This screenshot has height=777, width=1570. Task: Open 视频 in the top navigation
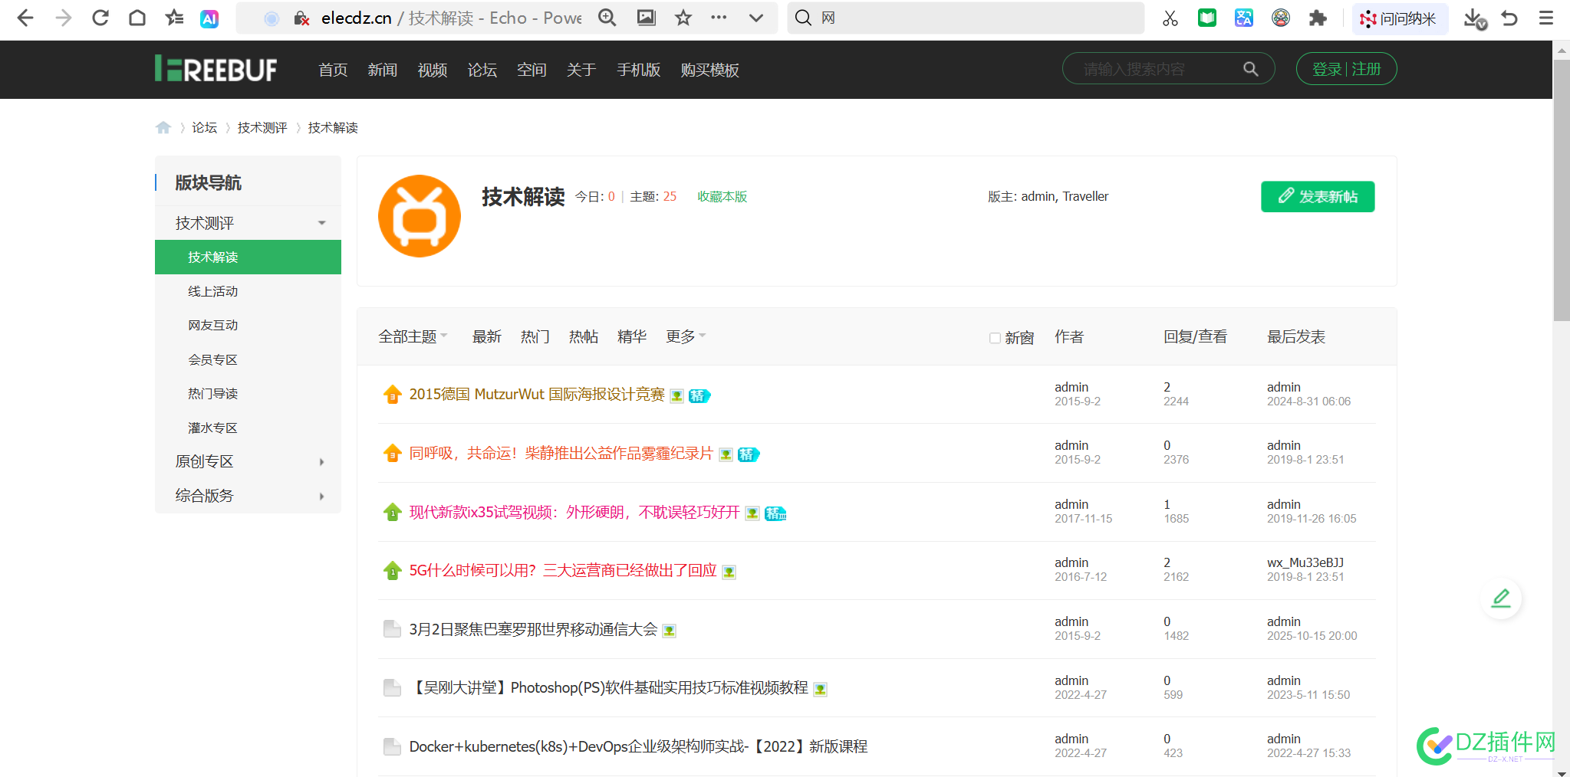click(432, 70)
